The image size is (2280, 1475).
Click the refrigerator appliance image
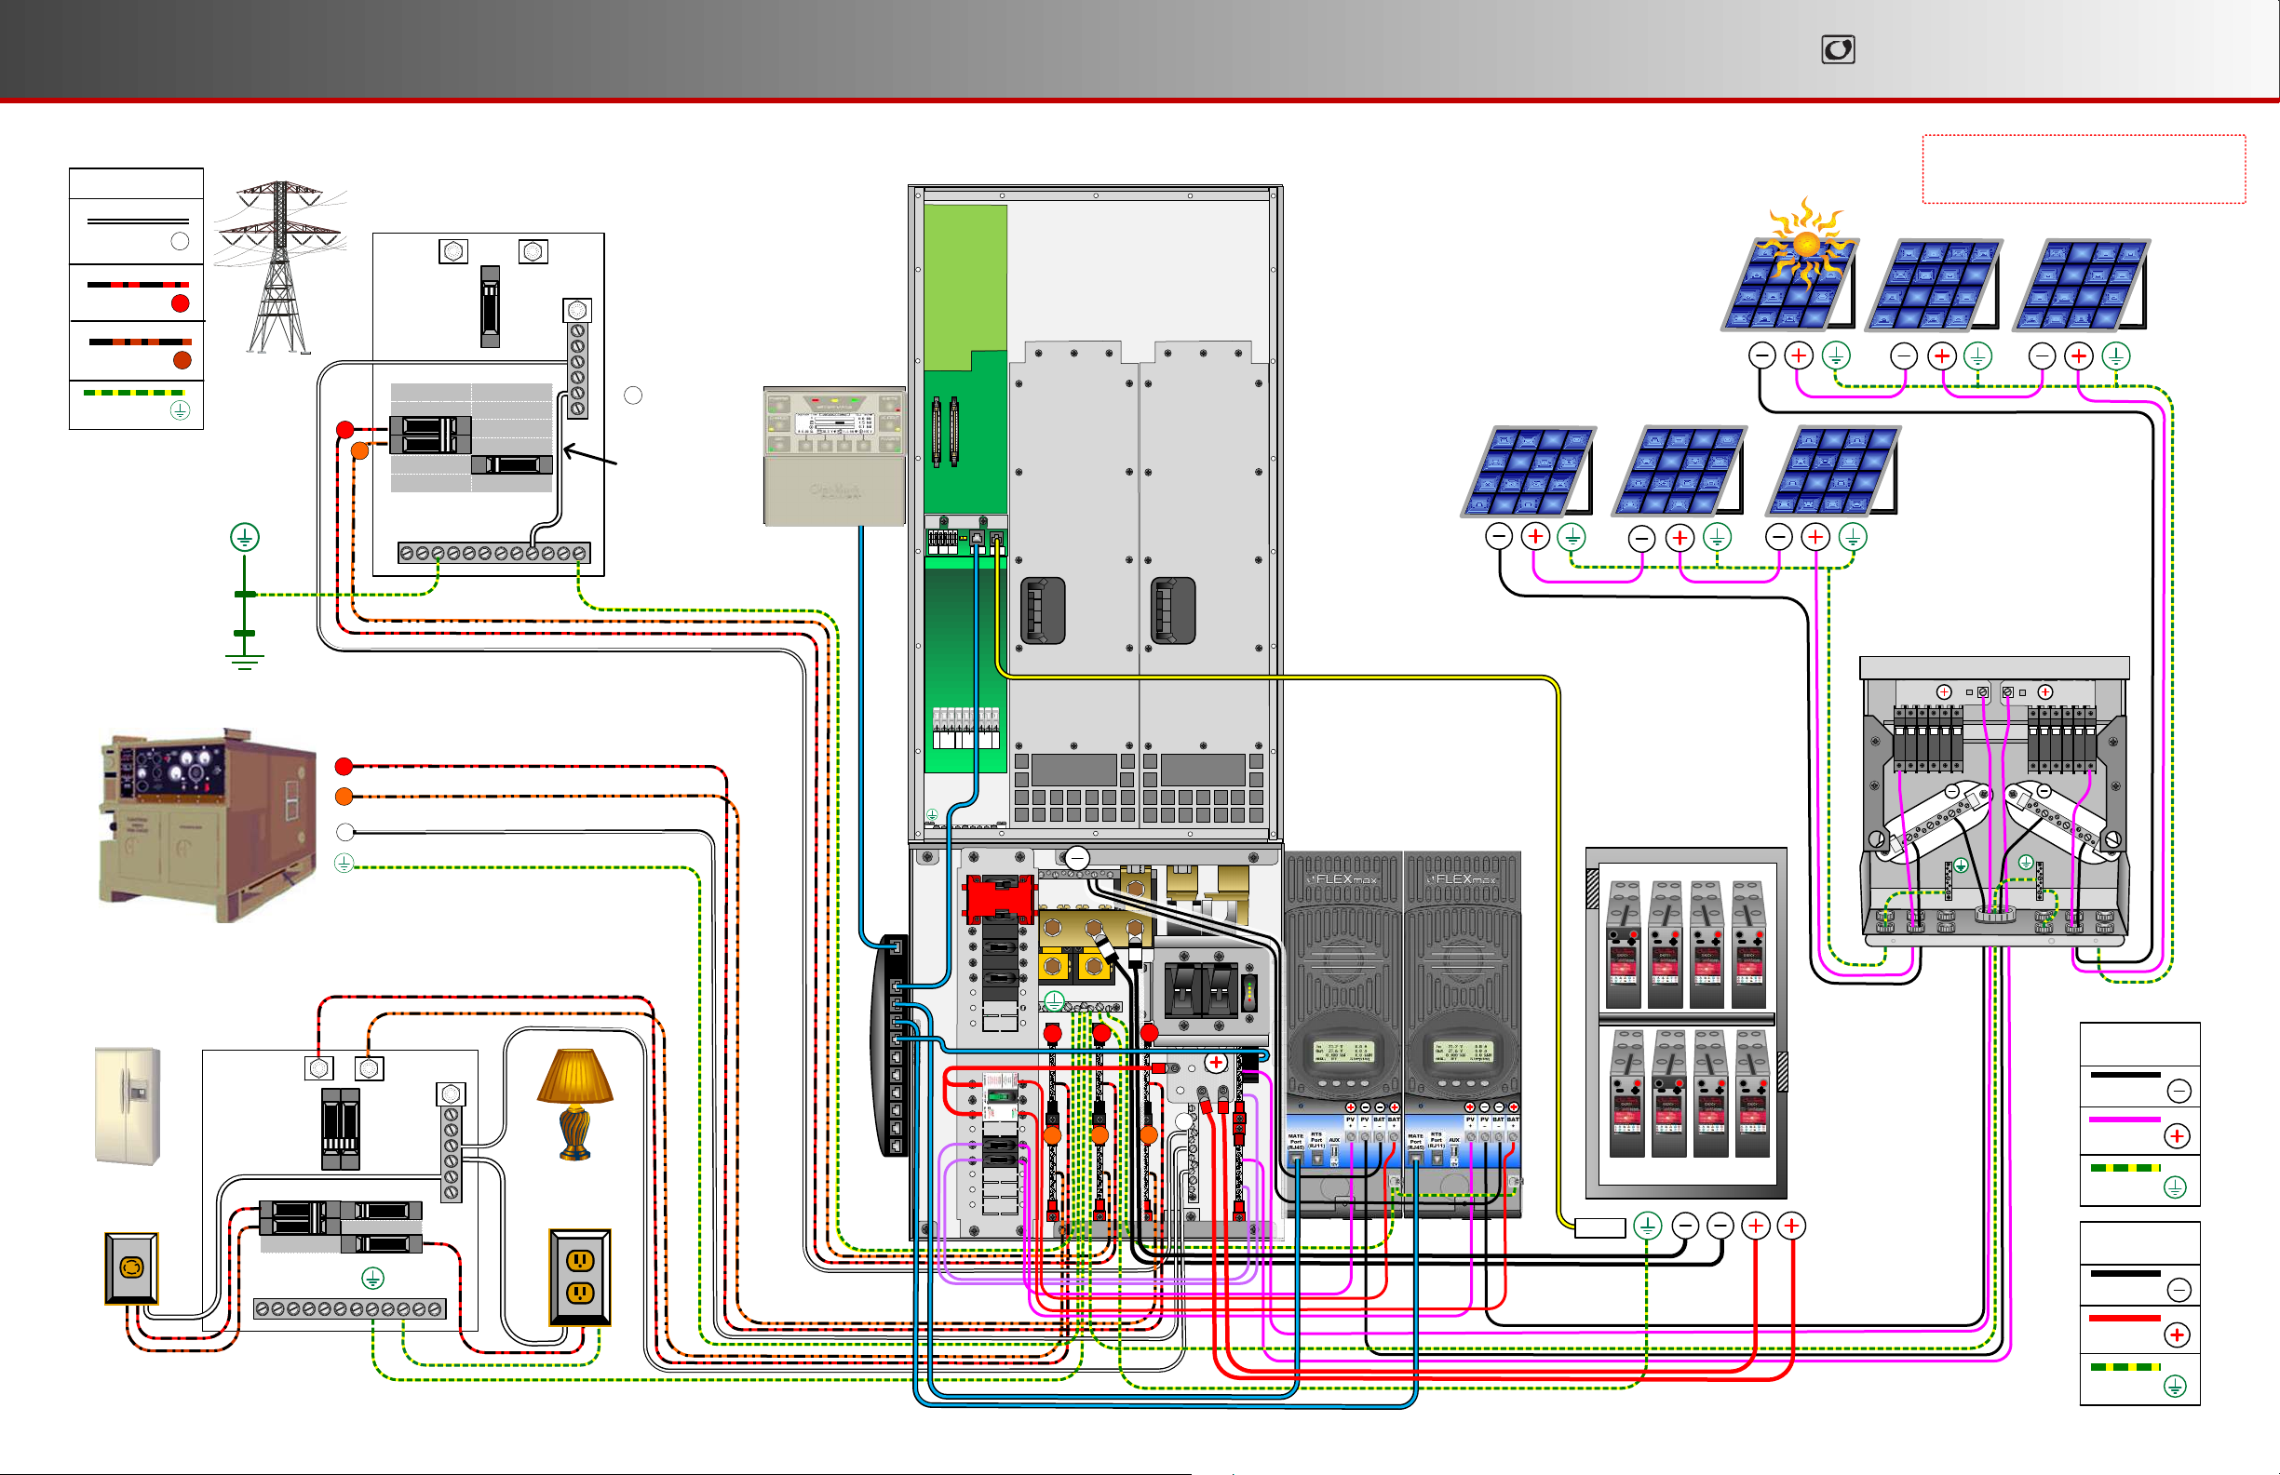point(128,1106)
